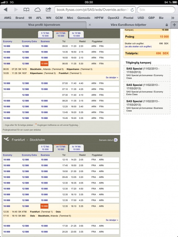The width and height of the screenshot is (178, 237).
Task: Tap the Safari back arrow
Action: [6, 10]
